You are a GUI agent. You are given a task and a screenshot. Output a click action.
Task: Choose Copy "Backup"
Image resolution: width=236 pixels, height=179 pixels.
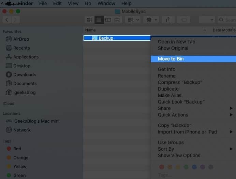[175, 125]
